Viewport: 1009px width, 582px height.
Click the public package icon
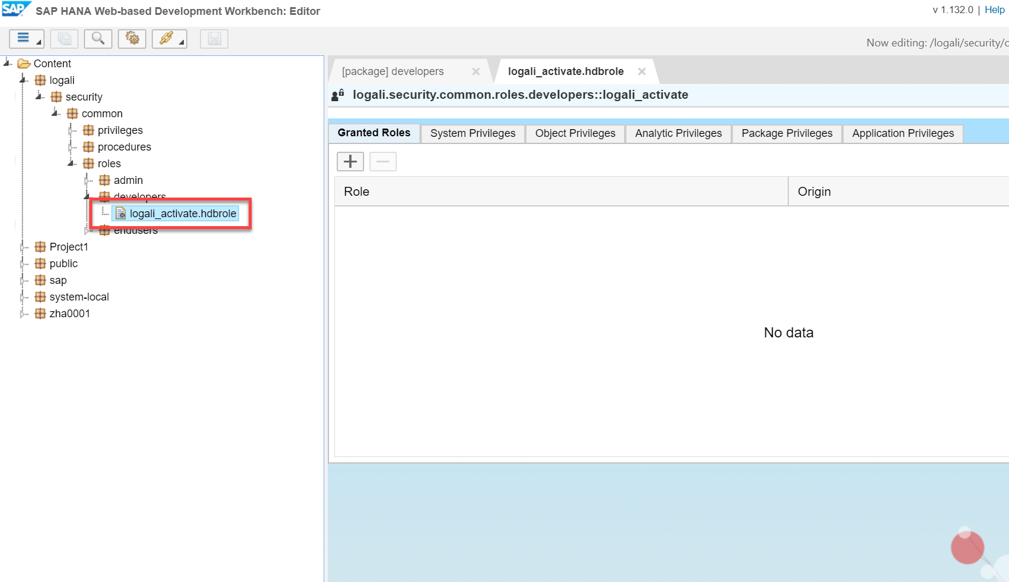pyautogui.click(x=40, y=264)
